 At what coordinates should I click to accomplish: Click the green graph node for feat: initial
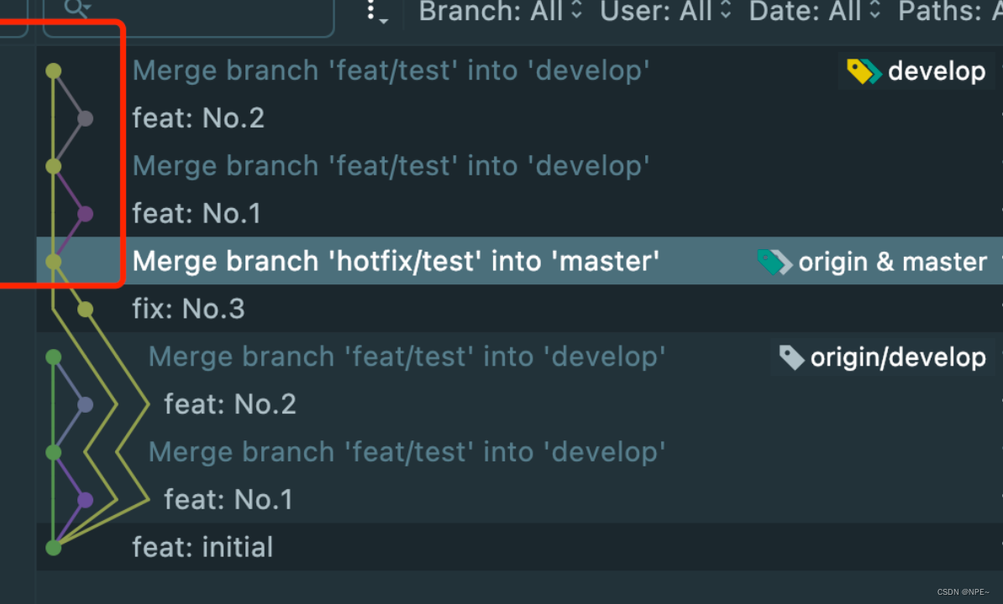tap(53, 548)
